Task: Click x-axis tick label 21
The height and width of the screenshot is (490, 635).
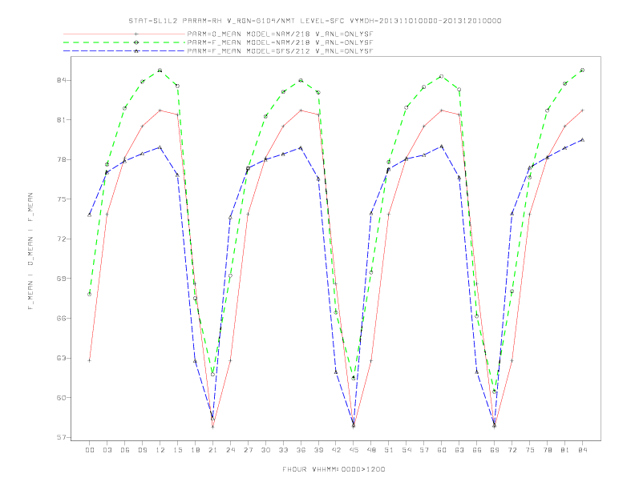Action: pyautogui.click(x=212, y=450)
